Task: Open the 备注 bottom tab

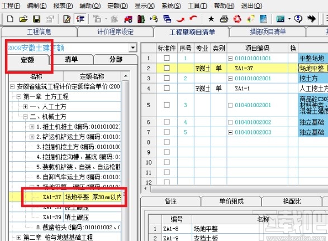Action: [170, 201]
